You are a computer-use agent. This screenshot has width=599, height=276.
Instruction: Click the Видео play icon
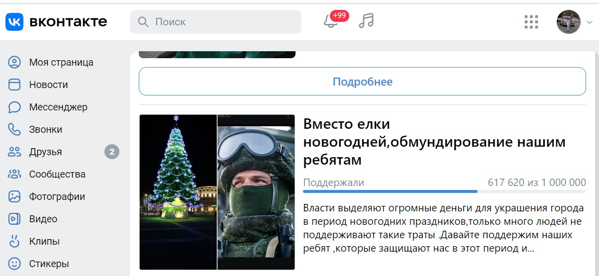pyautogui.click(x=14, y=219)
